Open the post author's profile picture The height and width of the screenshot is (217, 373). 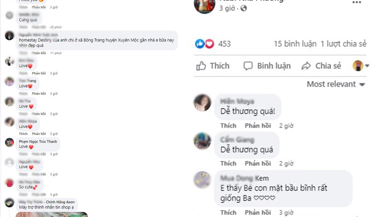point(205,5)
